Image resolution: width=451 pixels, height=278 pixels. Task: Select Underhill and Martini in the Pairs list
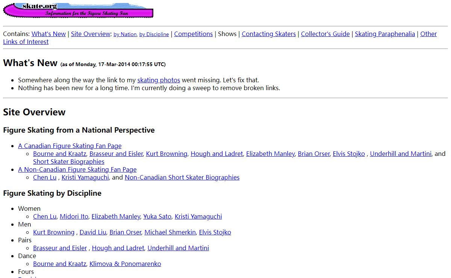click(x=178, y=248)
